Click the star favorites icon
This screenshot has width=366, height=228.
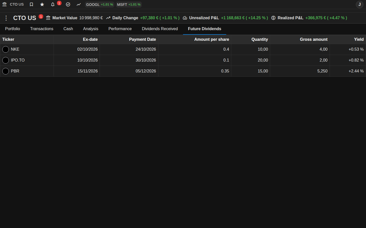(42, 4)
